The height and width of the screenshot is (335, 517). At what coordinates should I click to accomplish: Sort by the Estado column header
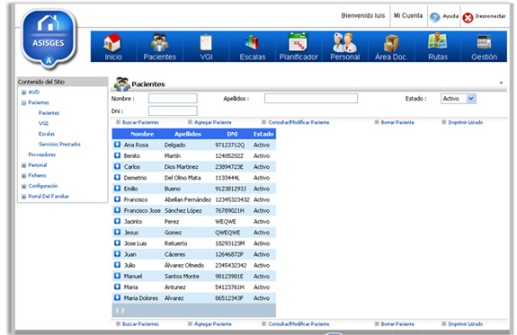click(x=263, y=134)
